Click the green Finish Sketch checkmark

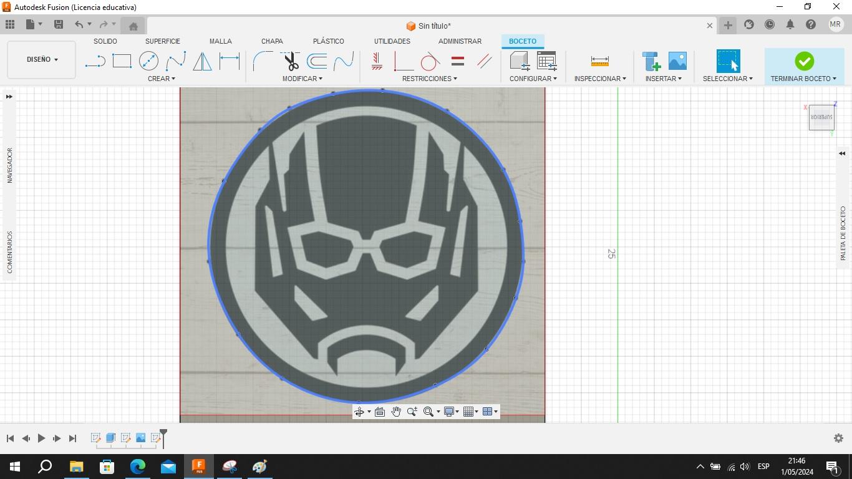804,61
